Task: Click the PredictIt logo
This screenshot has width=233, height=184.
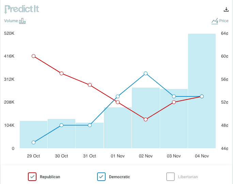Action: click(22, 9)
